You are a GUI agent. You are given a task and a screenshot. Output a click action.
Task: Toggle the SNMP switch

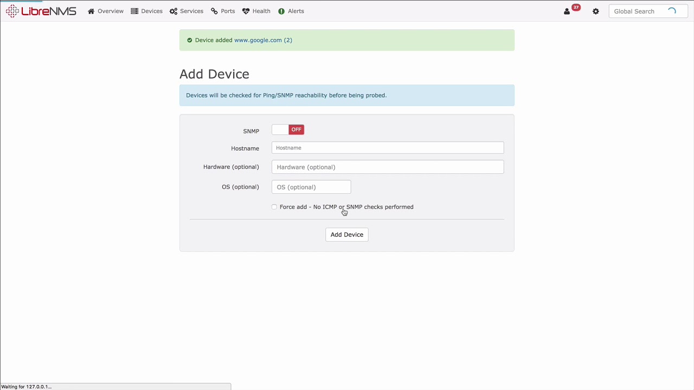tap(288, 129)
